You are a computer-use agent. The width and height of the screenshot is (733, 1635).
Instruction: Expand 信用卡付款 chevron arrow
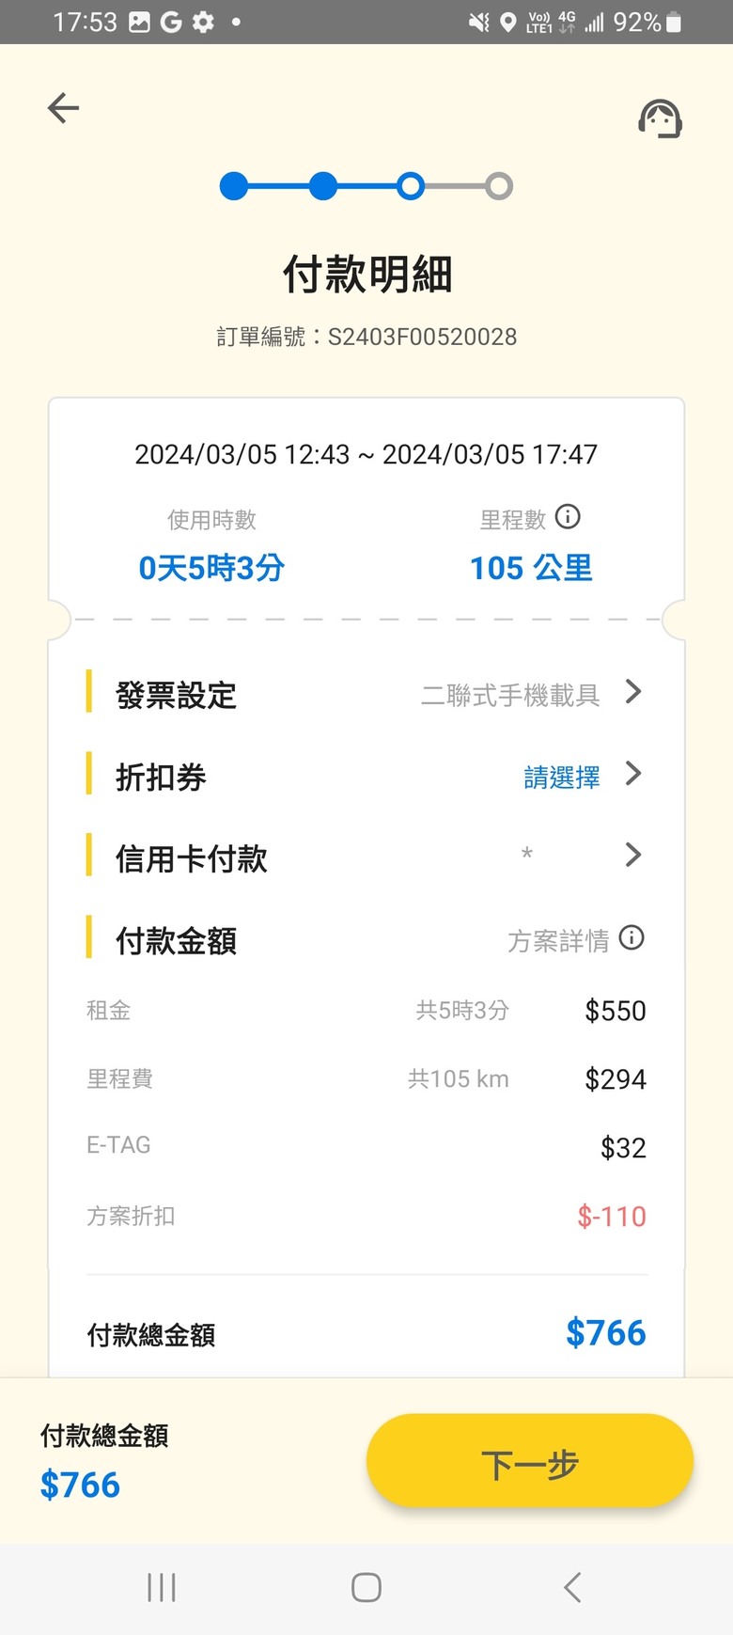(633, 855)
